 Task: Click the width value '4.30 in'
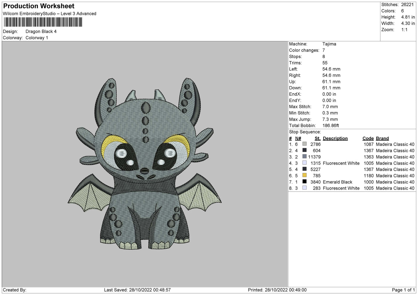(x=408, y=23)
